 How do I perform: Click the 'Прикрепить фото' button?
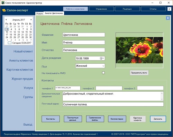(139, 73)
